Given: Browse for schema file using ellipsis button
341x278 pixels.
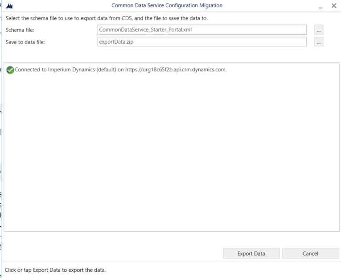Looking at the screenshot, I should 318,30.
